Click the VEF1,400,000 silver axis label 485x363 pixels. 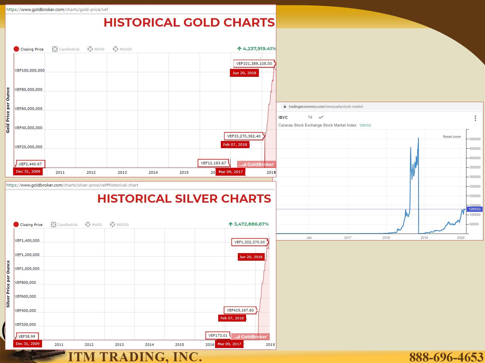click(27, 240)
